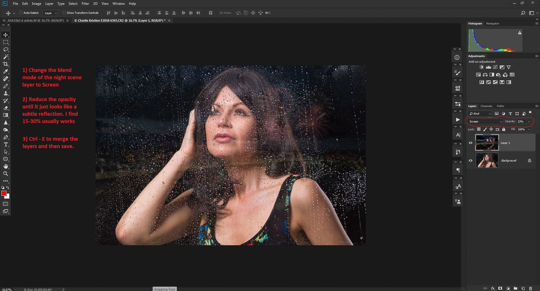The height and width of the screenshot is (291, 540).
Task: Add a Brightness/Contrast adjustment
Action: [481, 67]
